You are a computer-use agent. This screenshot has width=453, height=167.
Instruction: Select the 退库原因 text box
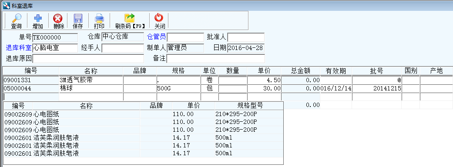tap(88, 58)
